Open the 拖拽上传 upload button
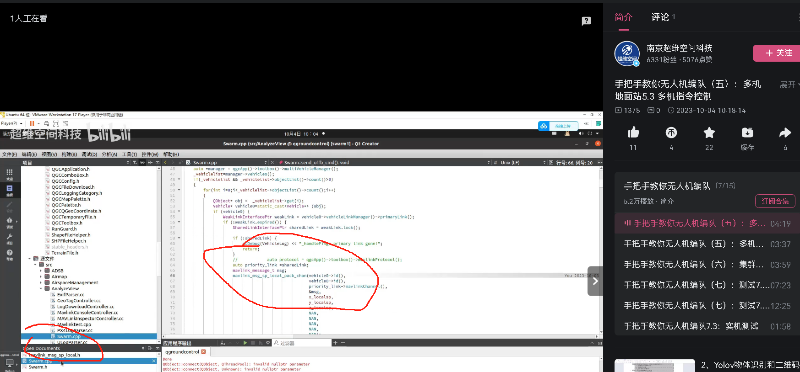Viewport: 800px width, 372px height. pos(558,126)
